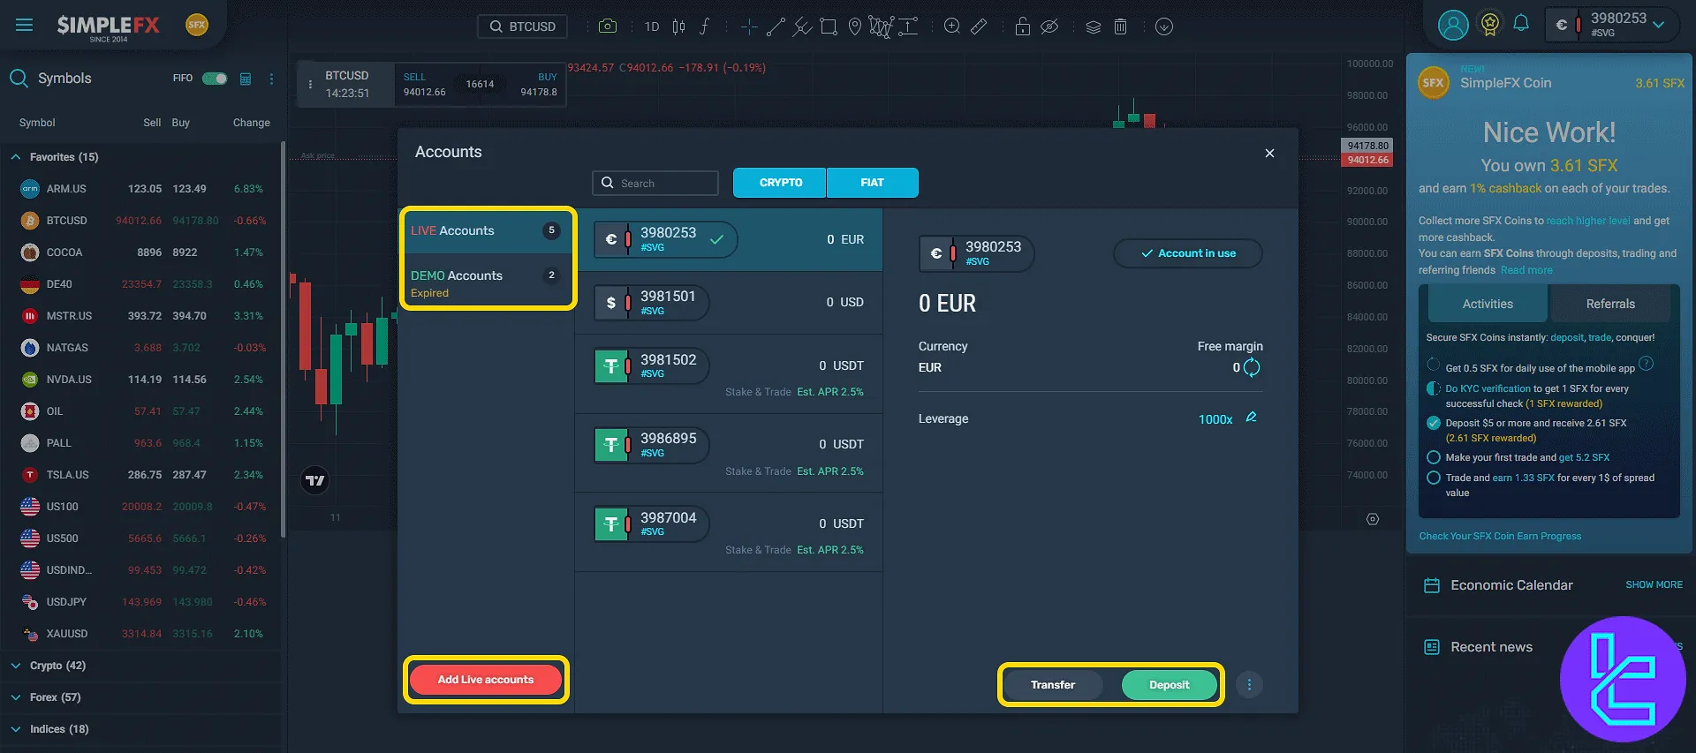Open the 1D timeframe selector
Screen dimensions: 1696x753
click(x=652, y=26)
